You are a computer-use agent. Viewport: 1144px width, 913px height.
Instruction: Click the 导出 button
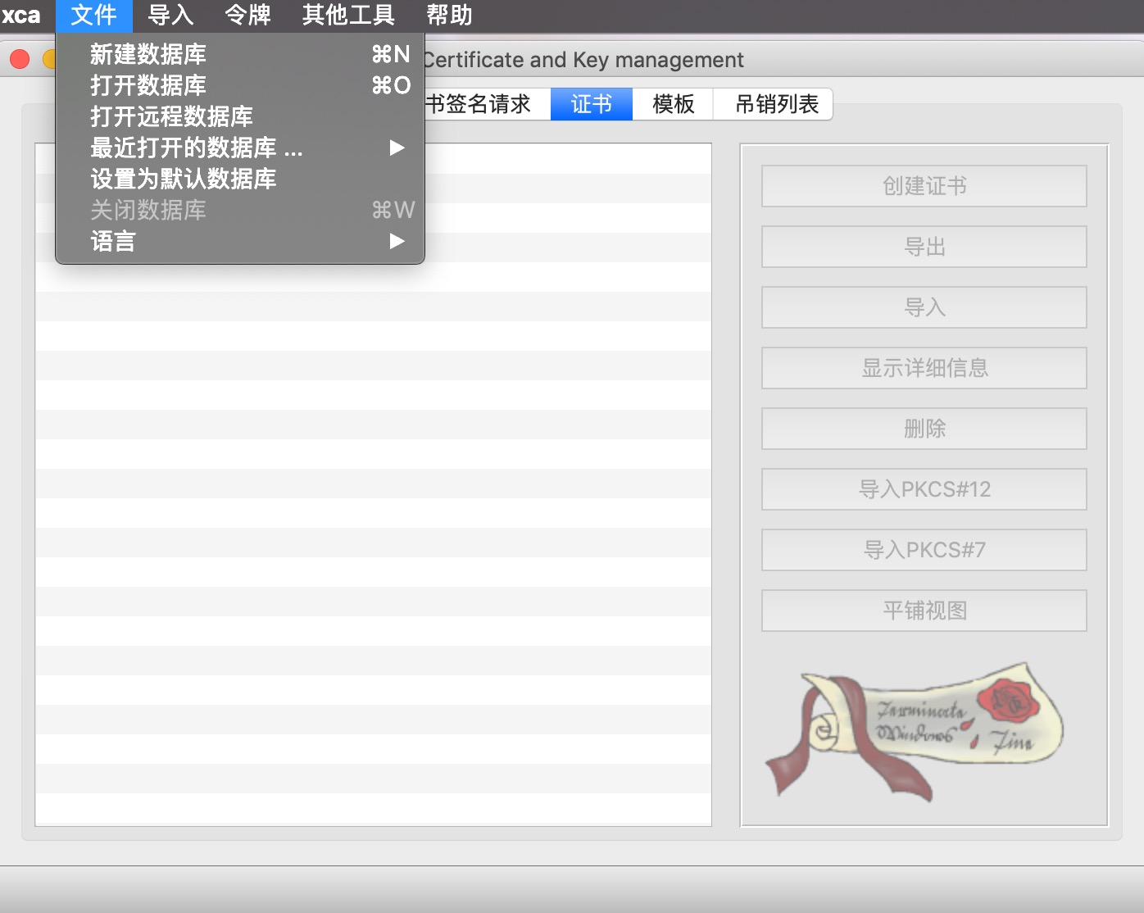pyautogui.click(x=924, y=246)
